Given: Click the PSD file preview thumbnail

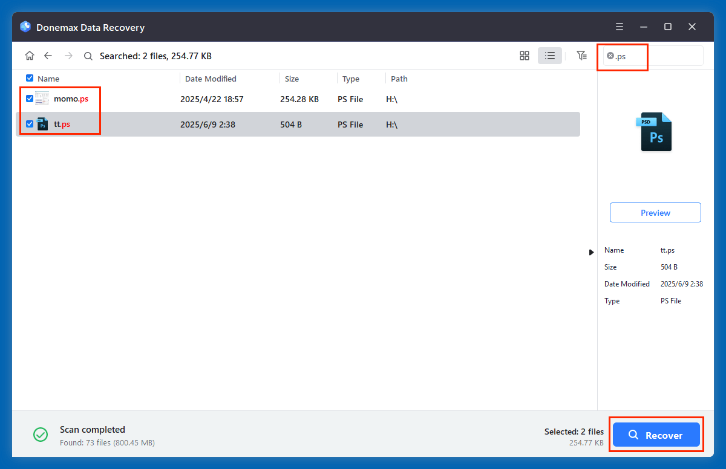Looking at the screenshot, I should [655, 131].
